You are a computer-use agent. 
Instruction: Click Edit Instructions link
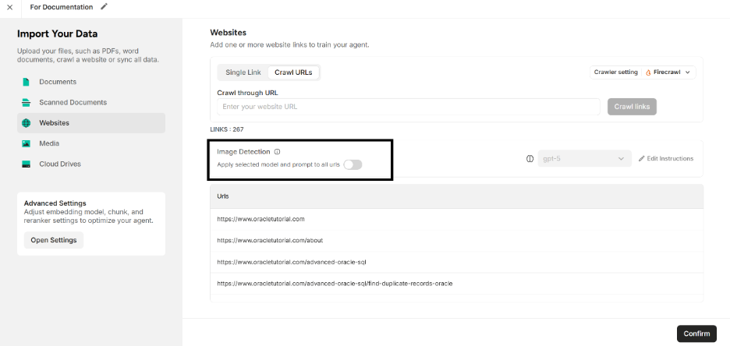click(666, 159)
